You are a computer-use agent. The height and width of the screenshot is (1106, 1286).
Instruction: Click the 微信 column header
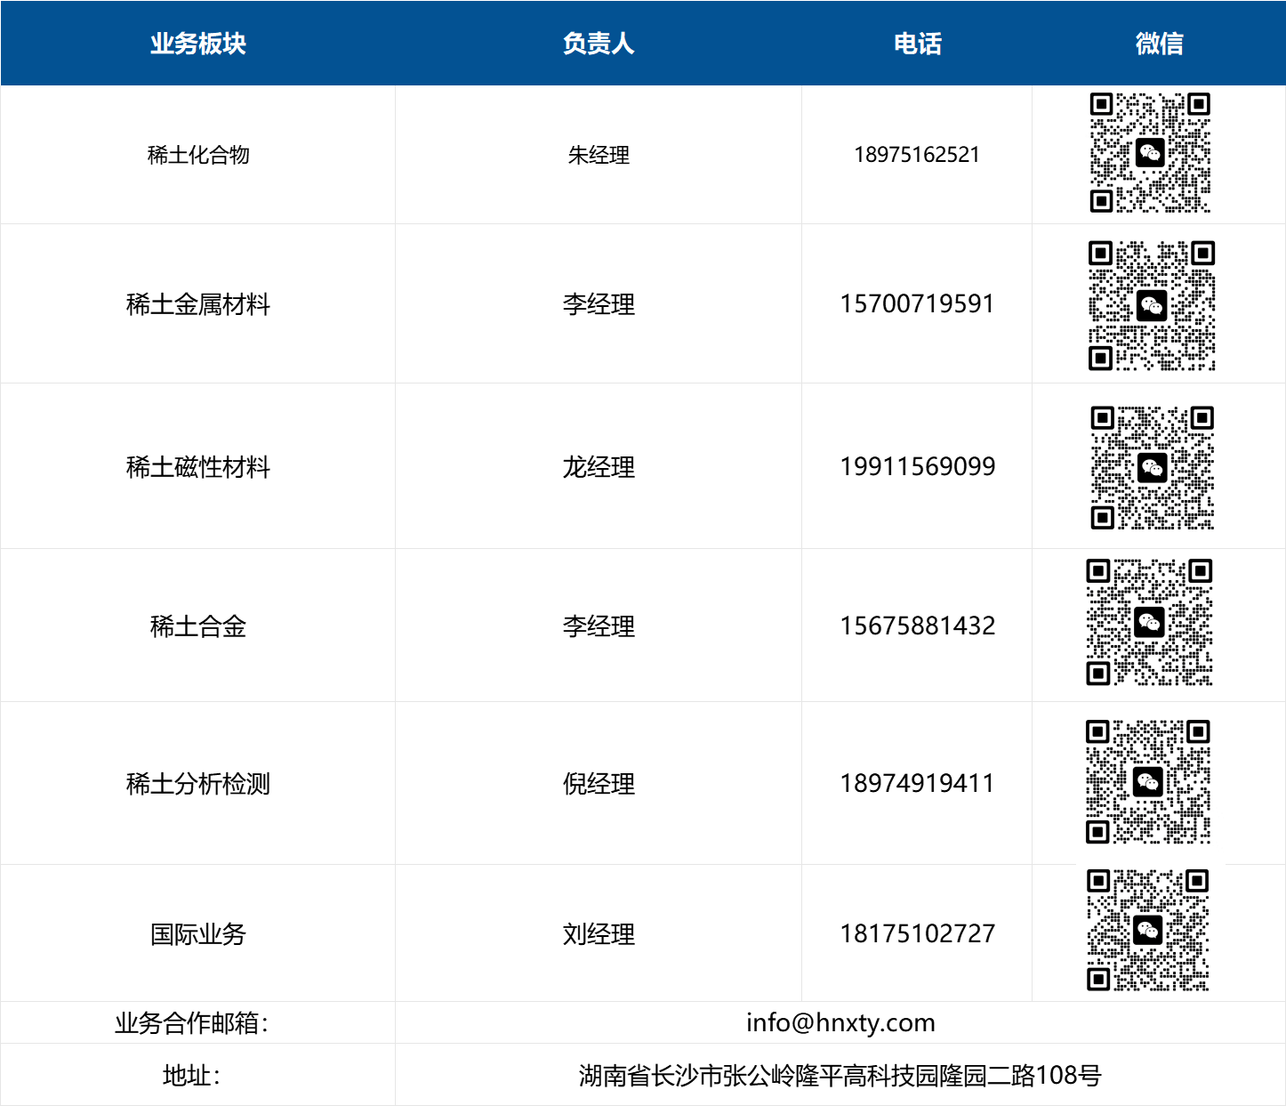(x=1159, y=43)
